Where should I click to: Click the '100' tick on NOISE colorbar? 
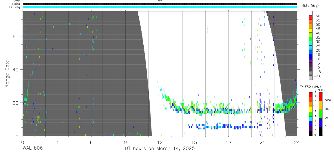326,118
